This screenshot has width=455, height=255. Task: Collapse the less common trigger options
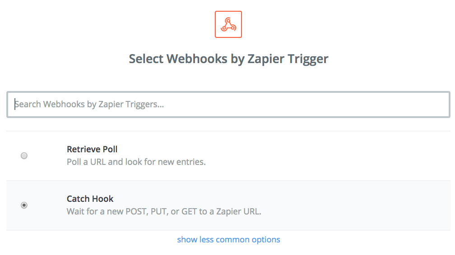[228, 240]
